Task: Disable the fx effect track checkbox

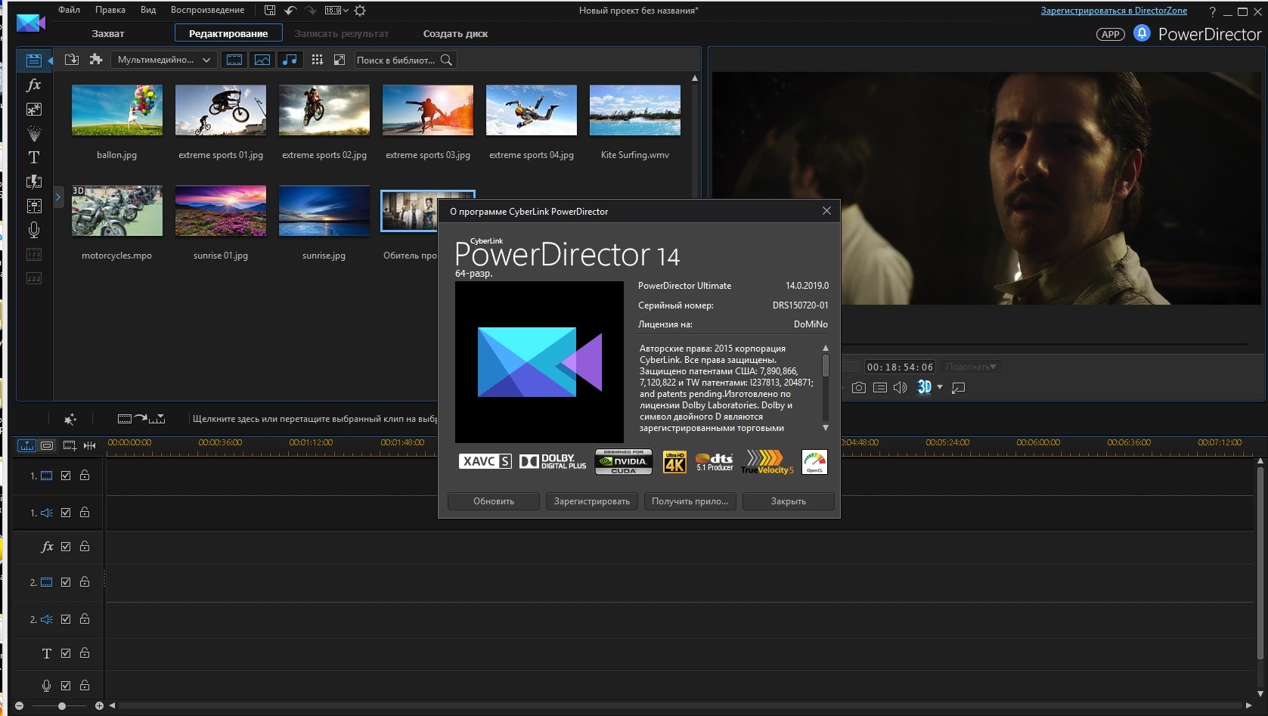Action: click(66, 547)
